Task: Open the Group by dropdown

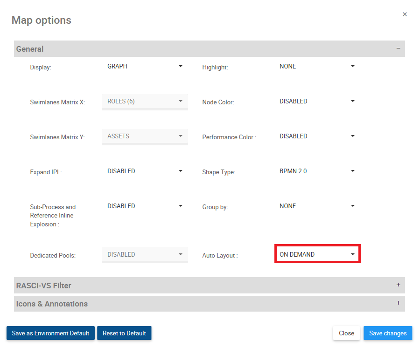Action: [x=317, y=206]
